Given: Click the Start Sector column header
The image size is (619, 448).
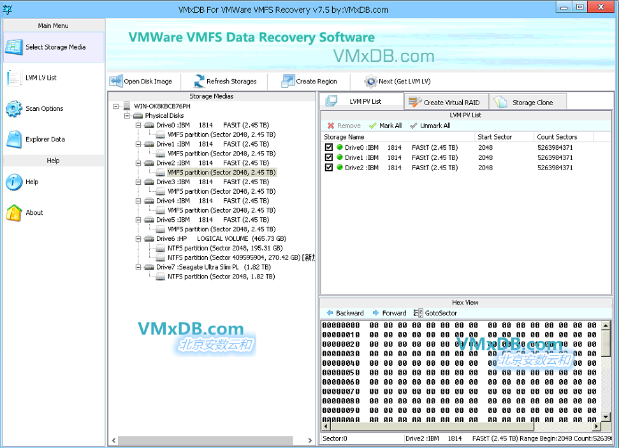Looking at the screenshot, I should pyautogui.click(x=504, y=137).
